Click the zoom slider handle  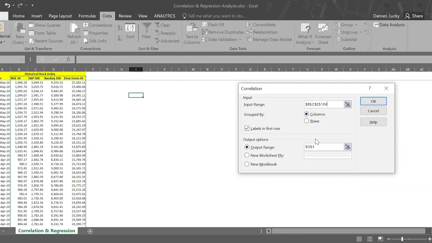coord(402,239)
